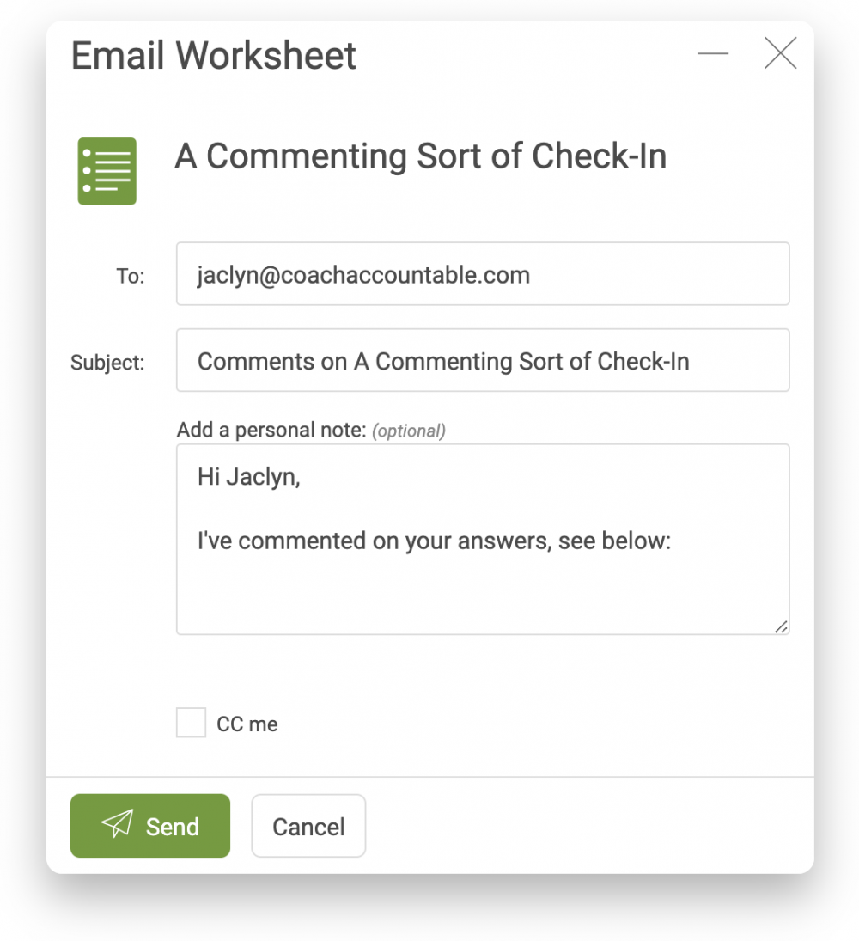Click the "Email Worksheet" dialog title
The height and width of the screenshot is (941, 859).
coord(214,55)
